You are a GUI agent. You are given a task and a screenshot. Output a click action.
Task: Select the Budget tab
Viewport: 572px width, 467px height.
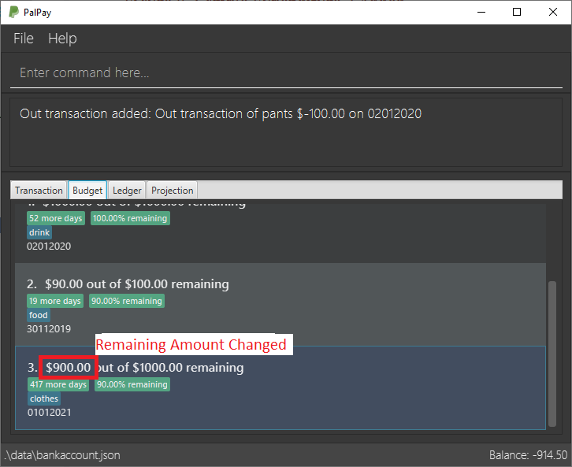pos(87,191)
